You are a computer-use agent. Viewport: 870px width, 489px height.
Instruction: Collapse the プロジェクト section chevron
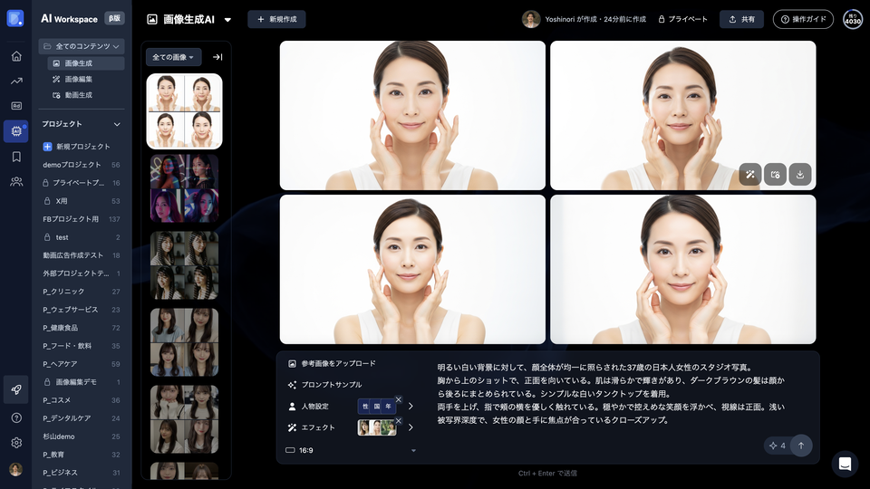click(117, 124)
